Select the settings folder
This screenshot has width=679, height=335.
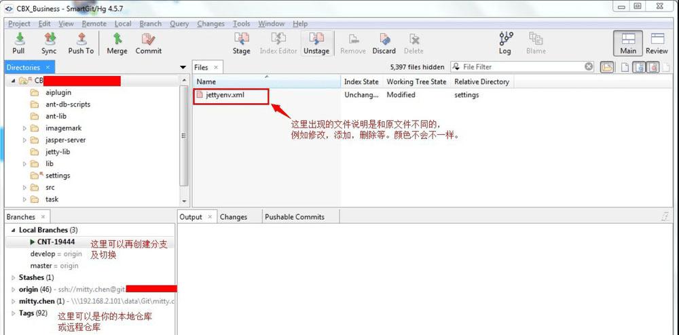pyautogui.click(x=58, y=176)
